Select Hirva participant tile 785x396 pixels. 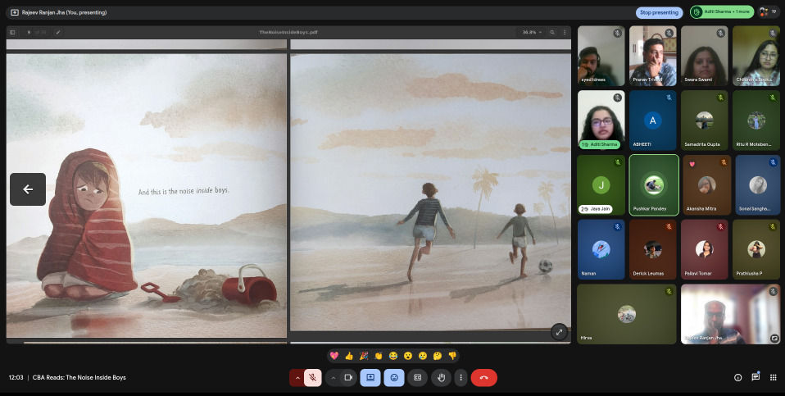click(627, 314)
